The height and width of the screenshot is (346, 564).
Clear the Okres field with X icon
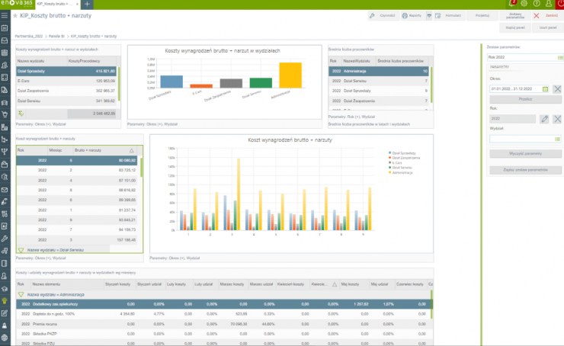coord(557,89)
